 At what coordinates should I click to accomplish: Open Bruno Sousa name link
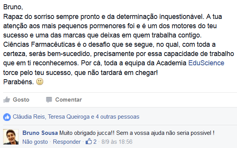click(x=40, y=133)
